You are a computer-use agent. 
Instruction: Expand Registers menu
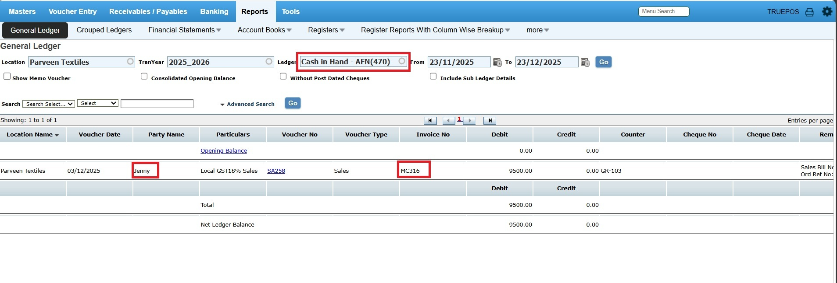(x=326, y=30)
